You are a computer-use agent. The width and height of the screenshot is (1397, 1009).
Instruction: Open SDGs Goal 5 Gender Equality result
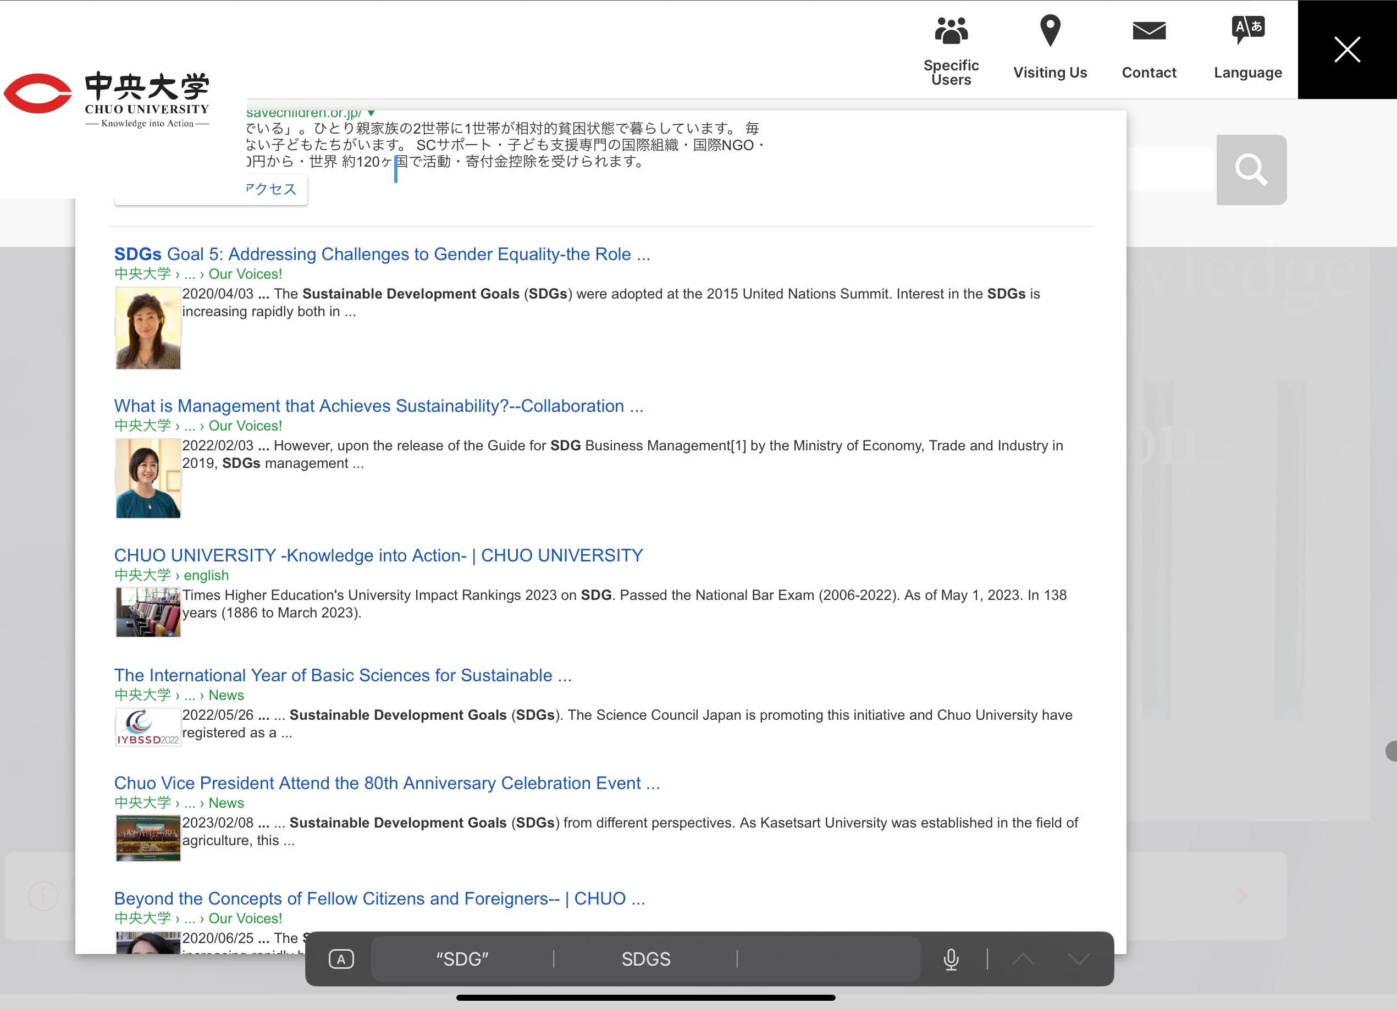[382, 254]
